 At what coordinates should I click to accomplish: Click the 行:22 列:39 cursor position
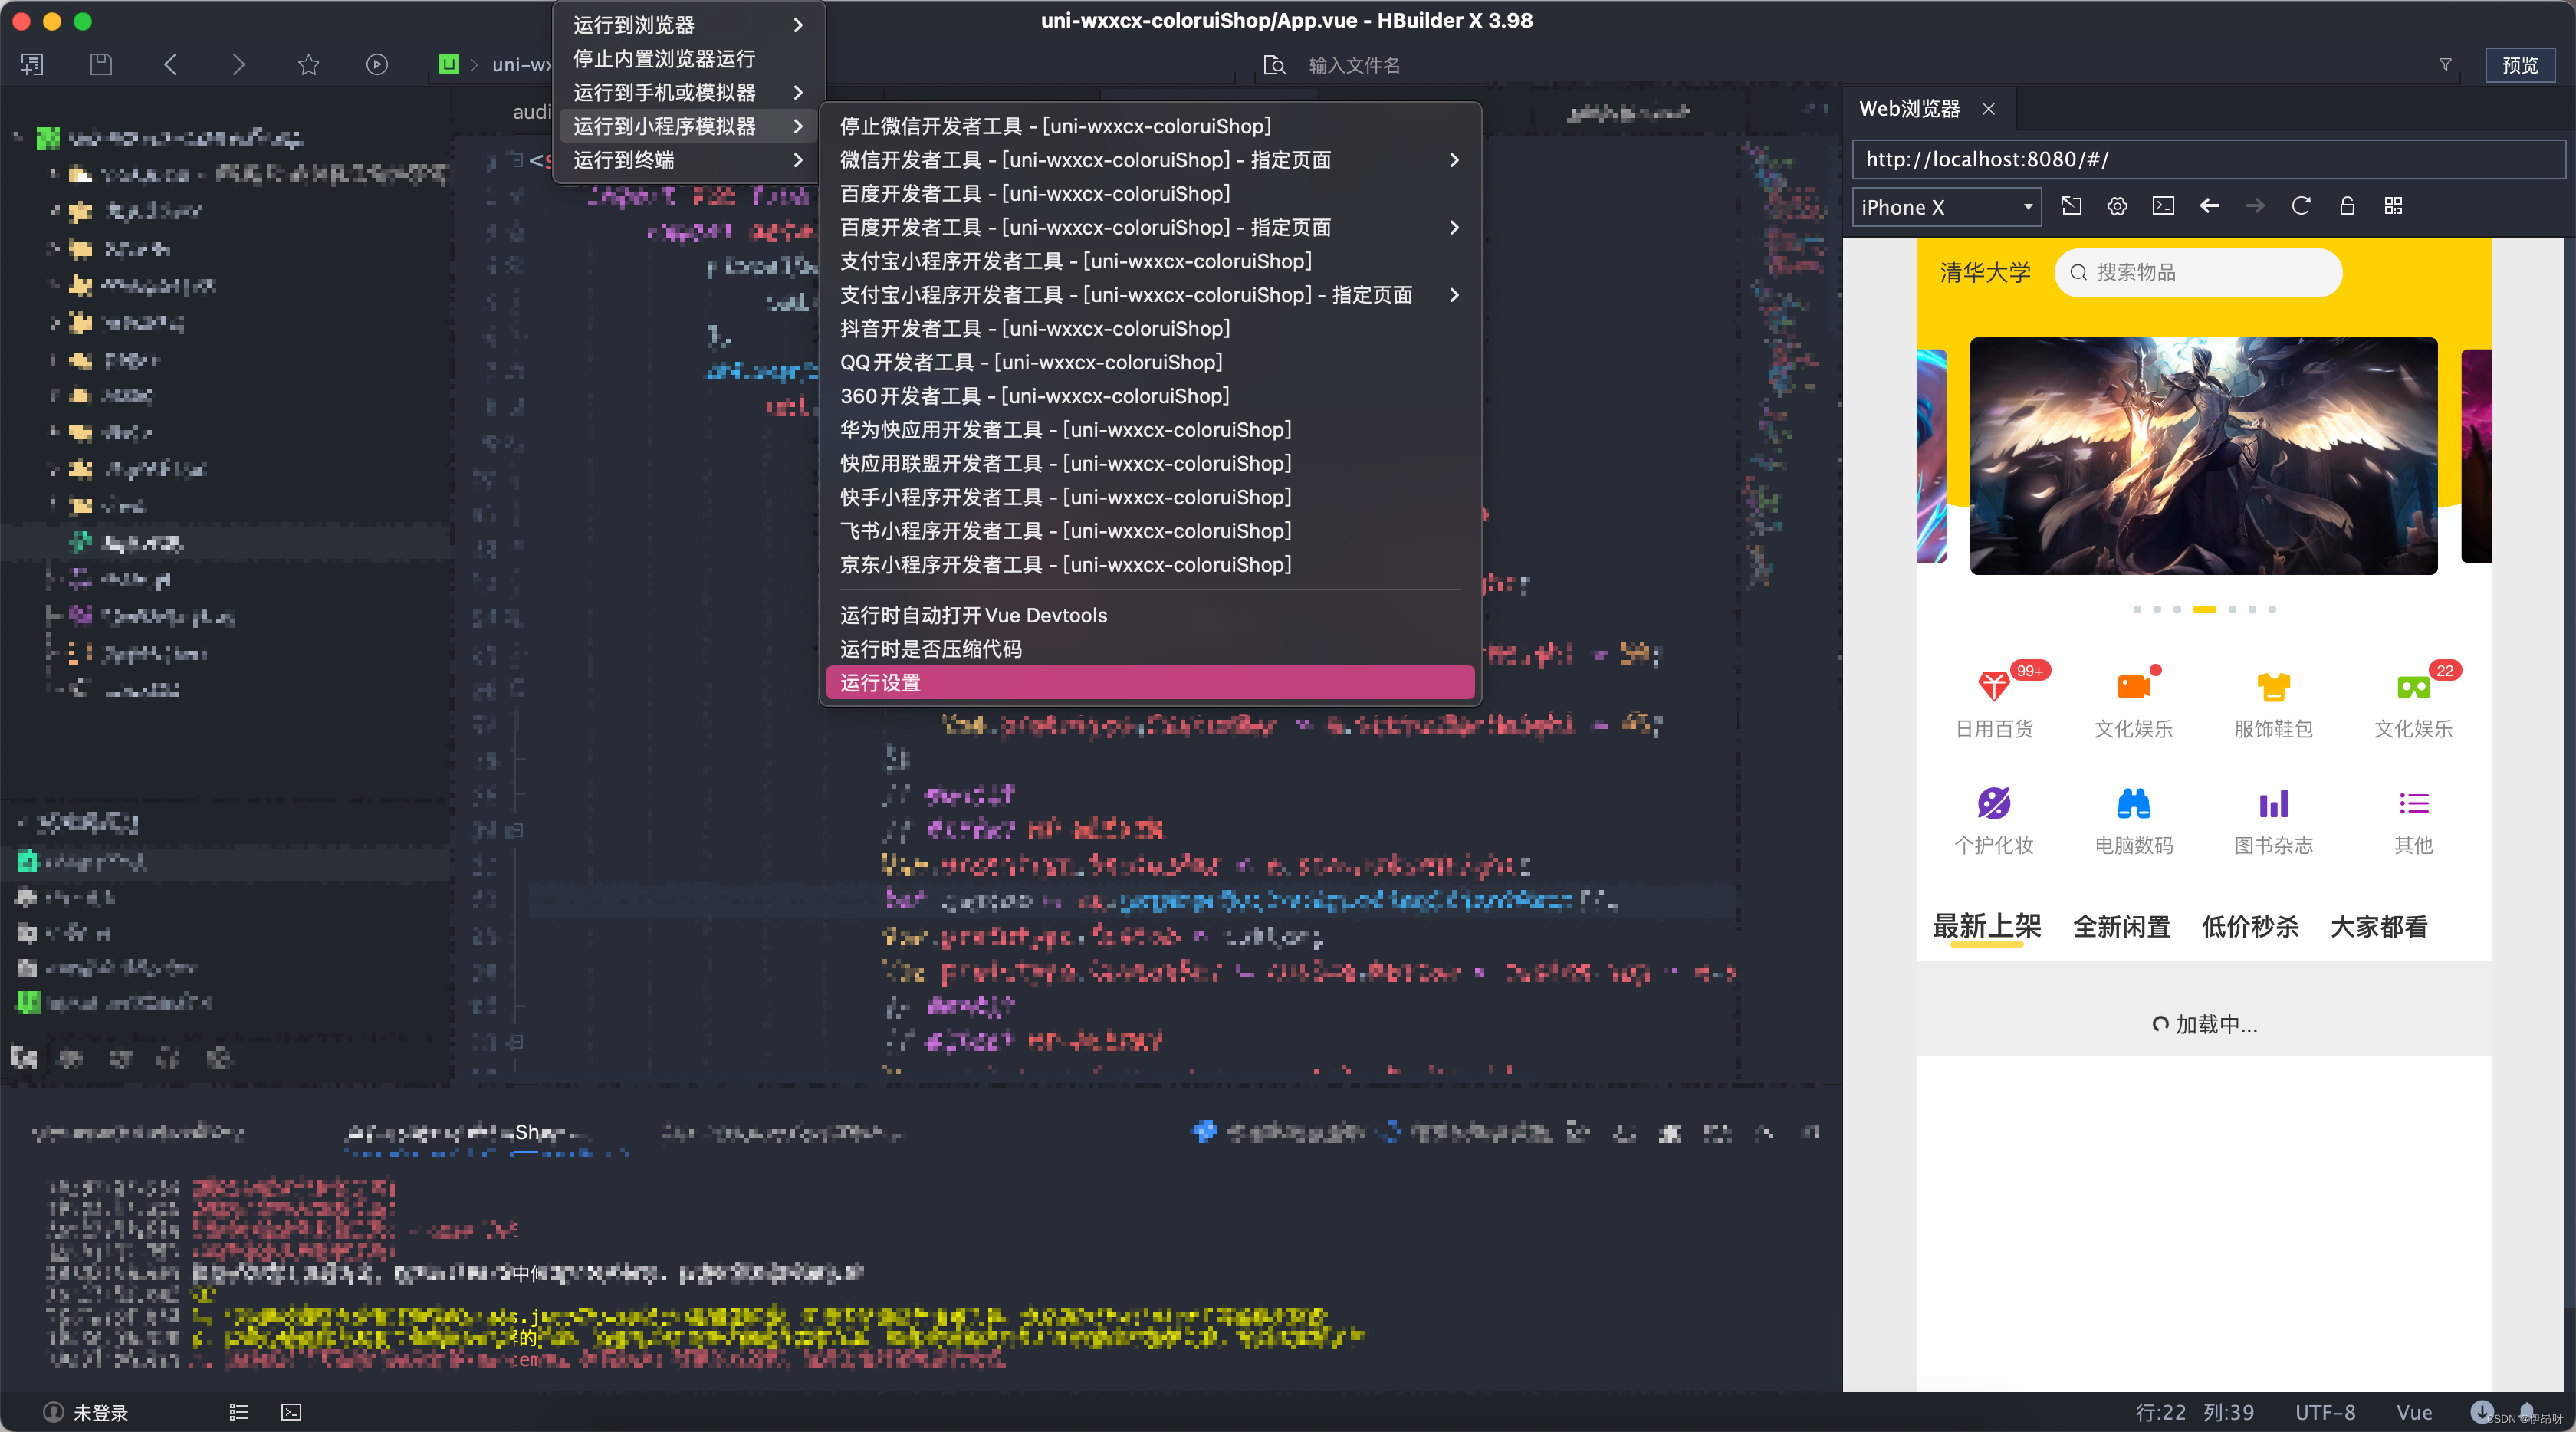coord(2195,1412)
